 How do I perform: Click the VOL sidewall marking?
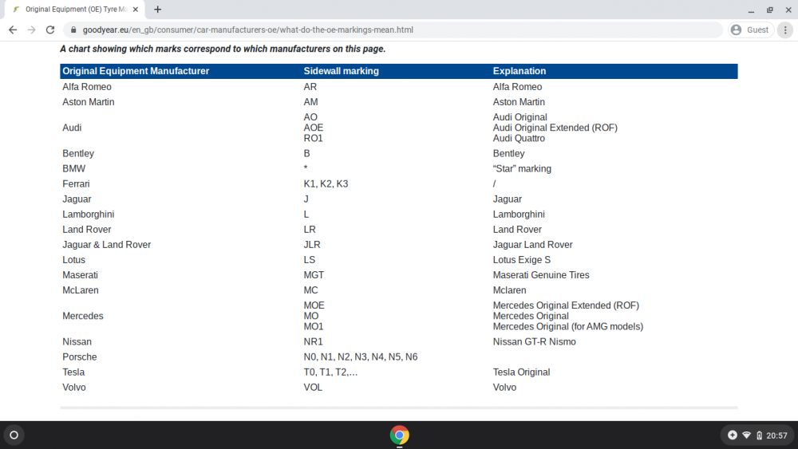[313, 388]
